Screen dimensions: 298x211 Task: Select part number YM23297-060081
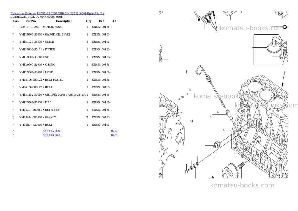tap(31, 110)
